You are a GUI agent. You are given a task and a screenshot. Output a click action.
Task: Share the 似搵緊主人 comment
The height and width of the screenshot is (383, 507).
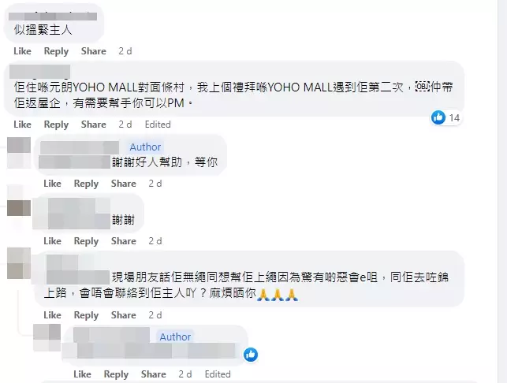pos(94,51)
